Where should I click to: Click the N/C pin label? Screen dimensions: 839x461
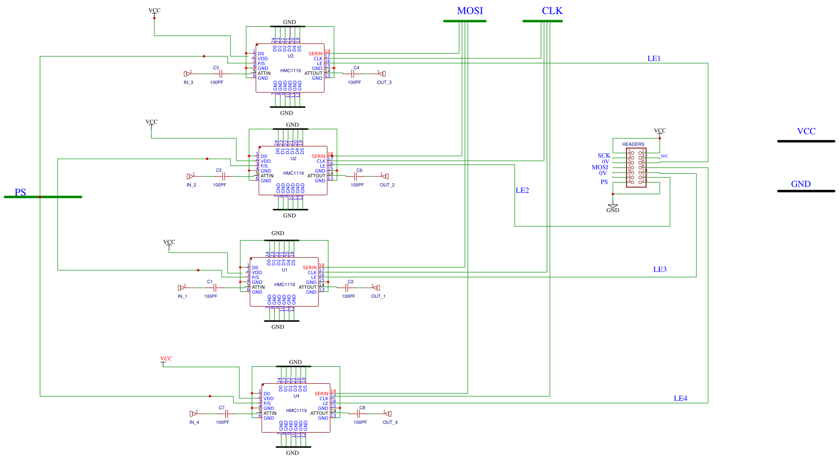[x=664, y=156]
